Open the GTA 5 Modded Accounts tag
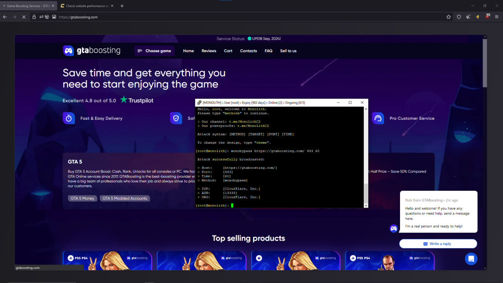This screenshot has width=503, height=283. point(125,198)
